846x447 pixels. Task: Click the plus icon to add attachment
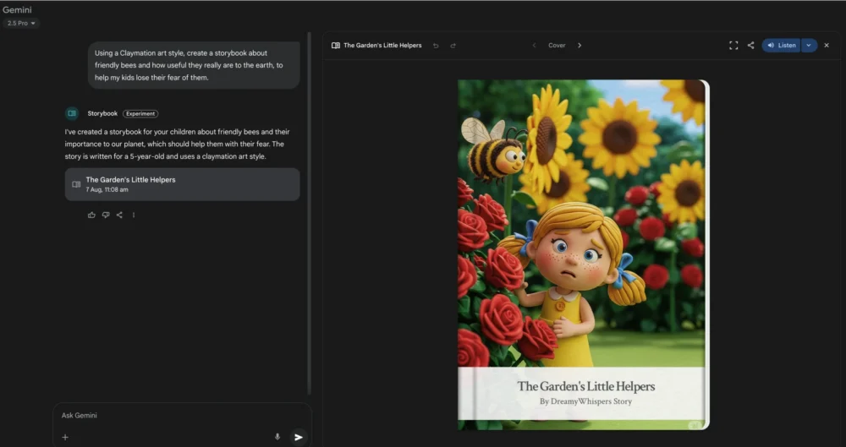65,438
